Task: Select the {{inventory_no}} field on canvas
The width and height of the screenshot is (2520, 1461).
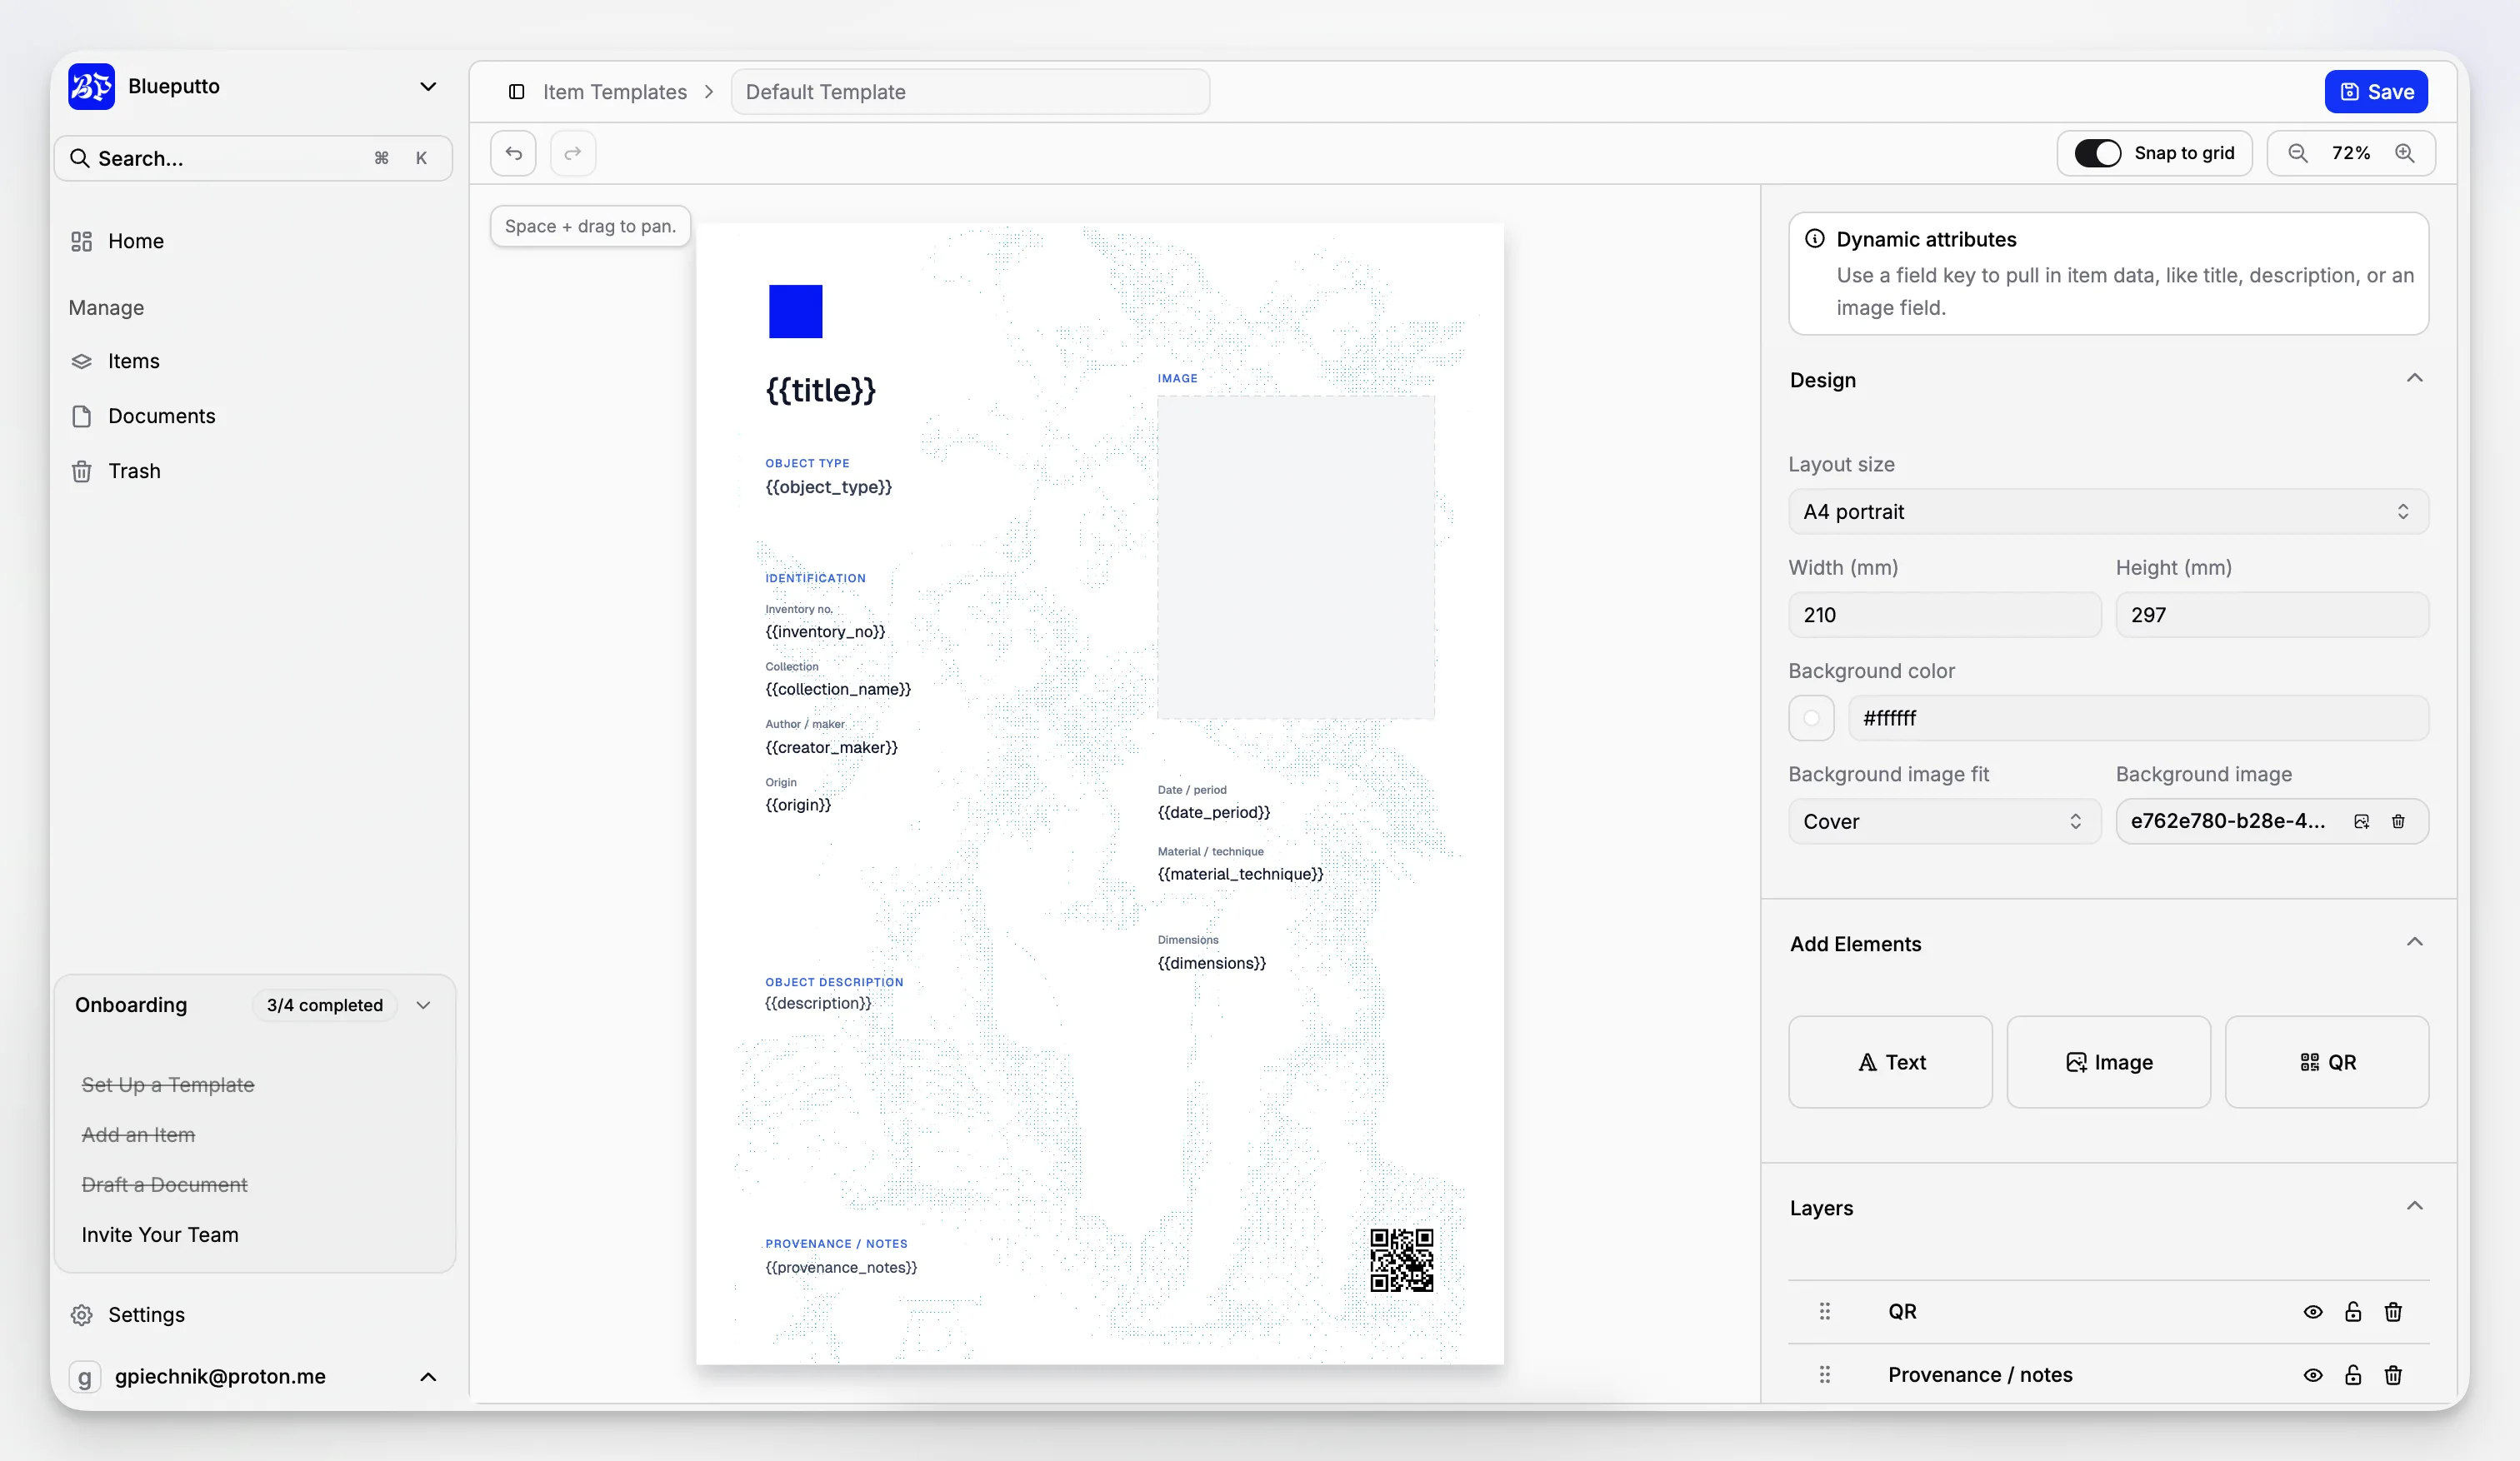Action: coord(825,631)
